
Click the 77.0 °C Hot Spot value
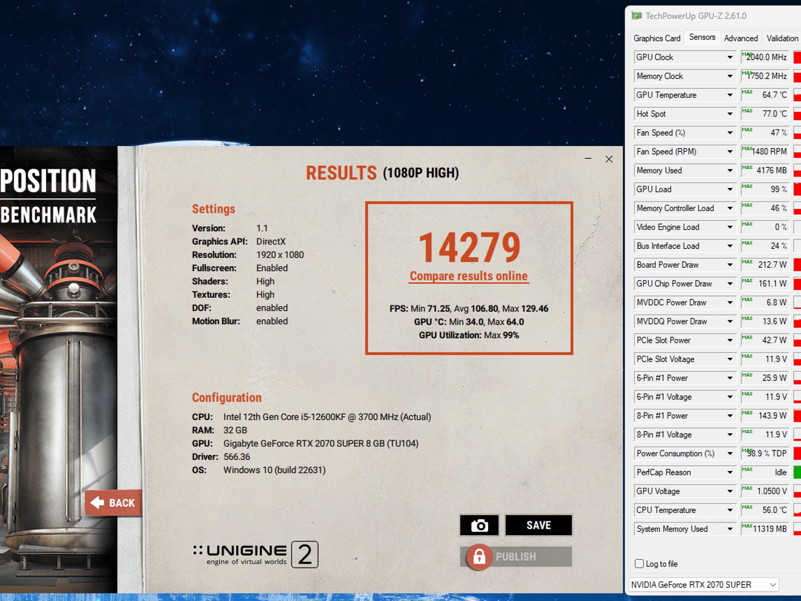tap(765, 114)
